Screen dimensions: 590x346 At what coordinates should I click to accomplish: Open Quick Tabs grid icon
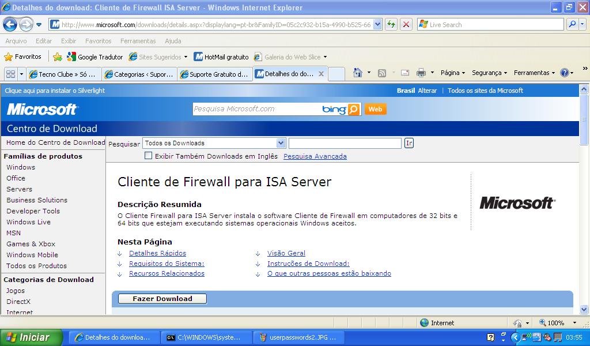click(10, 74)
